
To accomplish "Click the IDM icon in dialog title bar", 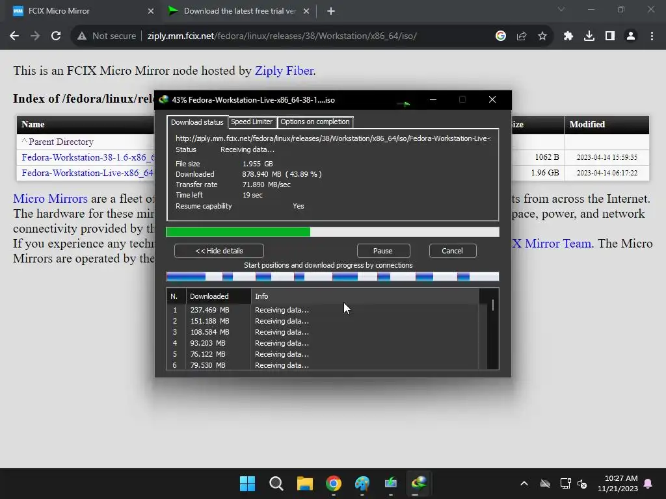I will 163,99.
